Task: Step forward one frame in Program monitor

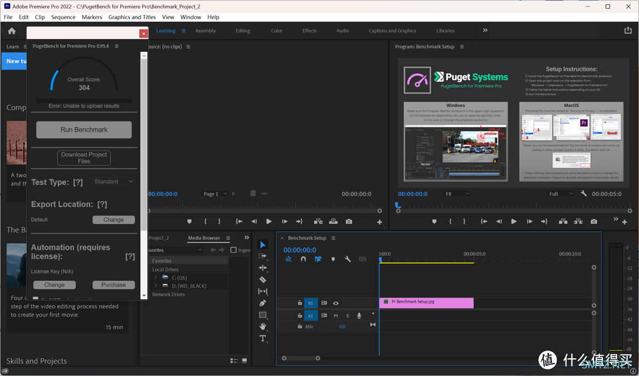Action: tap(530, 221)
